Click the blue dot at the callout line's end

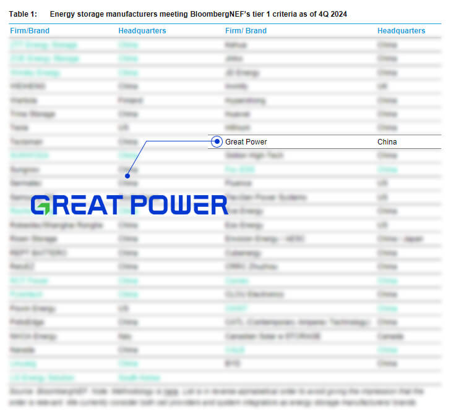(127, 175)
